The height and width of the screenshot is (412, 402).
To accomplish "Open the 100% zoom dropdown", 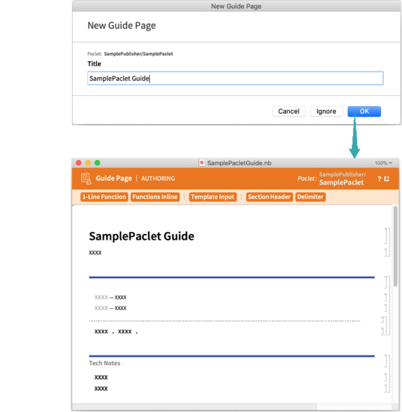I will 383,163.
